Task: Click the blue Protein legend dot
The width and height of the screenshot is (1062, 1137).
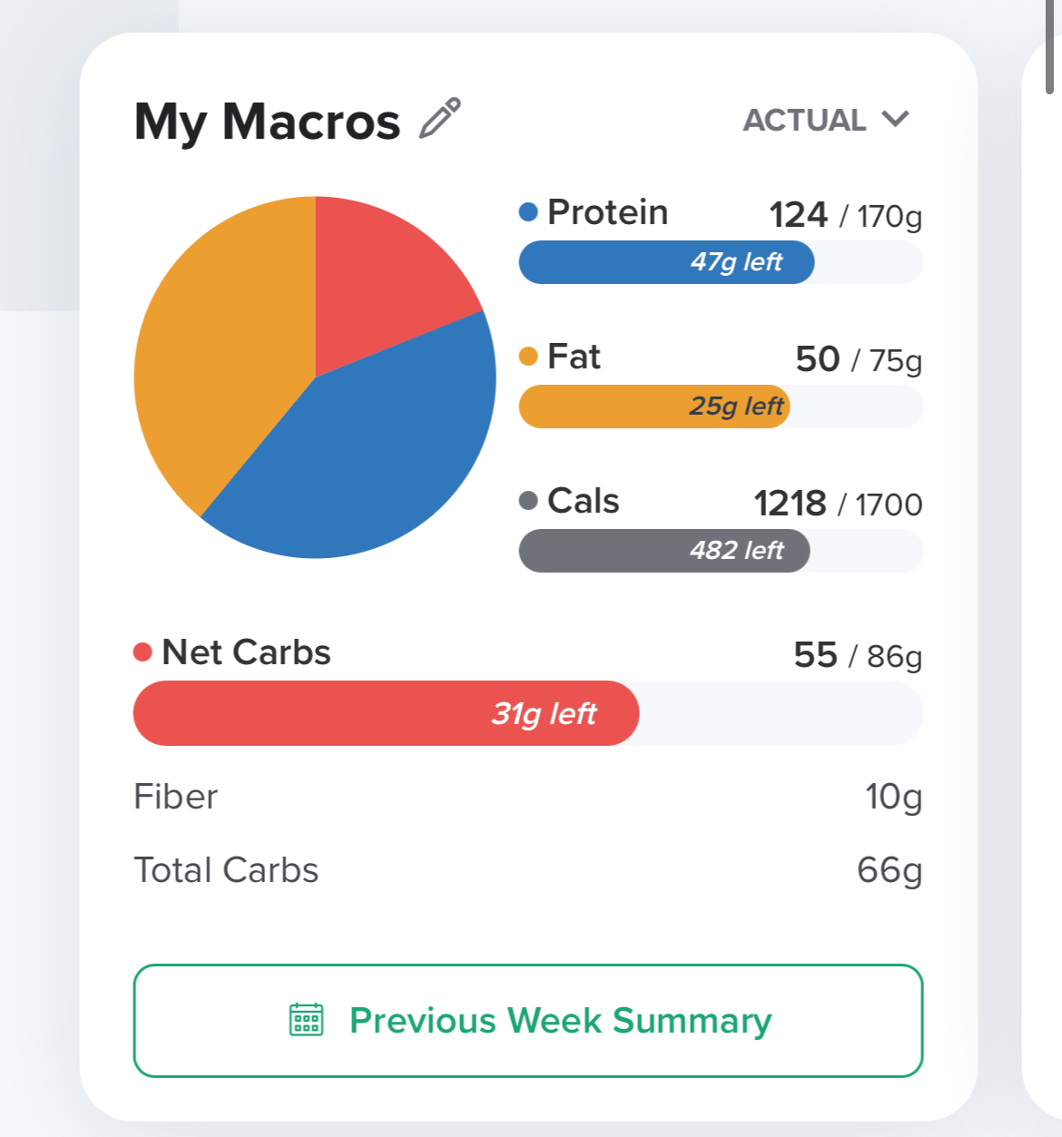Action: (x=528, y=212)
